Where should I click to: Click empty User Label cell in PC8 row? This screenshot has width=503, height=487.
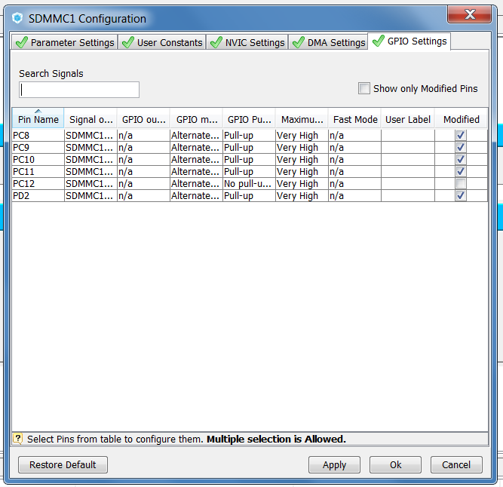tap(408, 135)
